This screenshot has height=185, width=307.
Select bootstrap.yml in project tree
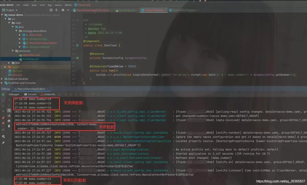31,59
